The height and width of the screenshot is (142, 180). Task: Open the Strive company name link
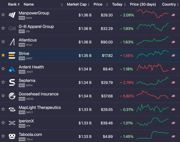[24, 53]
